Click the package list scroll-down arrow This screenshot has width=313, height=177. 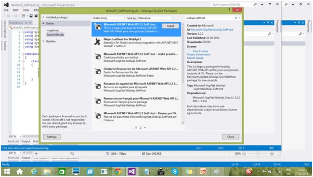(x=183, y=123)
